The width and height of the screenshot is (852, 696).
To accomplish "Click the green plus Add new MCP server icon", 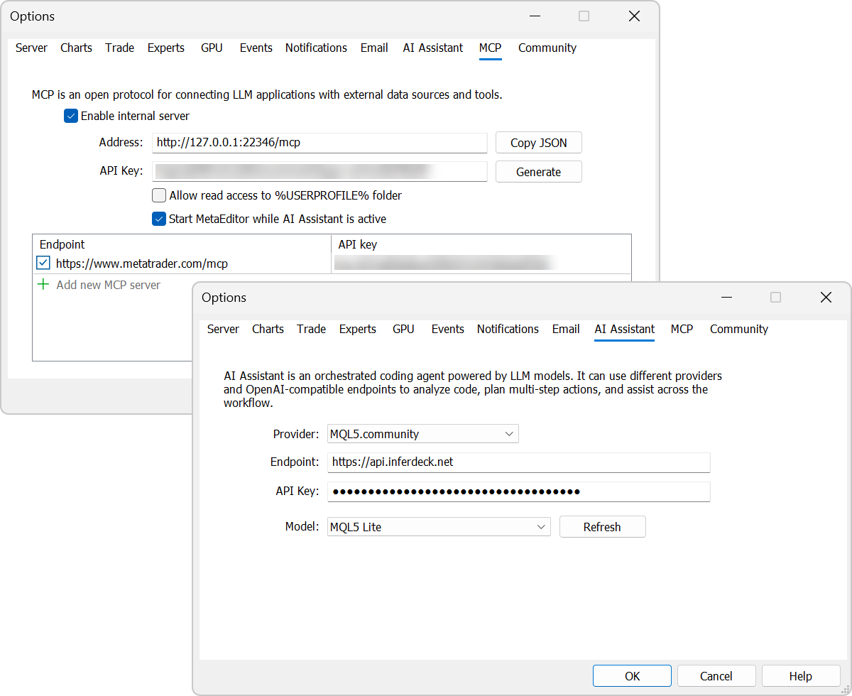I will tap(43, 285).
